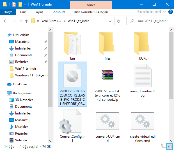Screen dimensions: 174x150
Task: Open pinned Resimler under quick access
Action: point(19,62)
